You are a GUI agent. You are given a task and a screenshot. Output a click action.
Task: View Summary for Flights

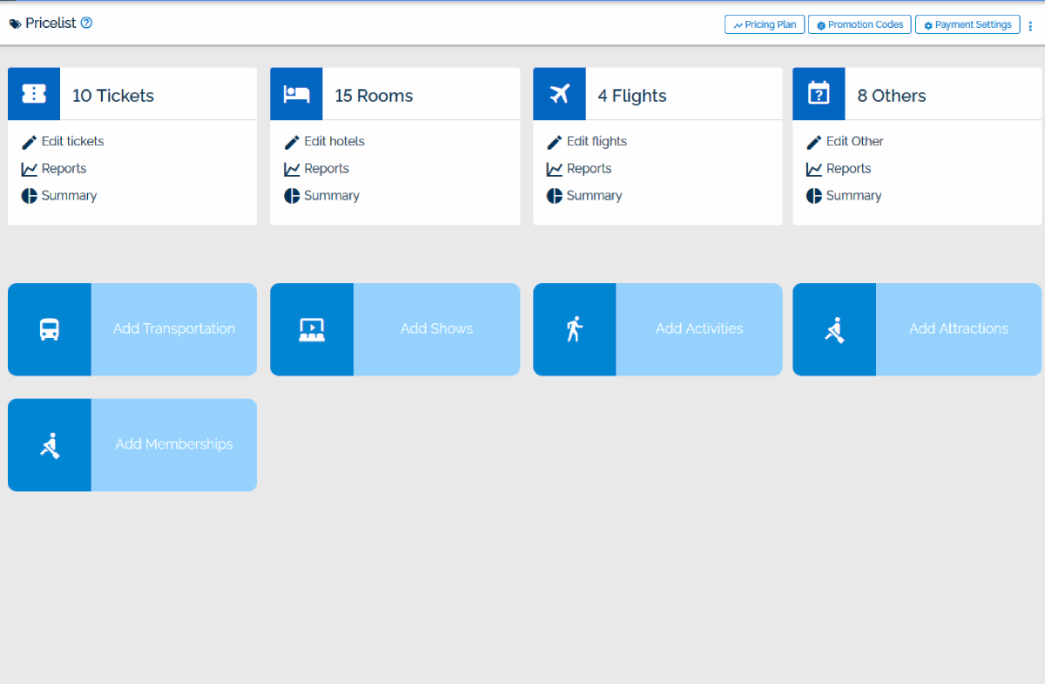[593, 196]
